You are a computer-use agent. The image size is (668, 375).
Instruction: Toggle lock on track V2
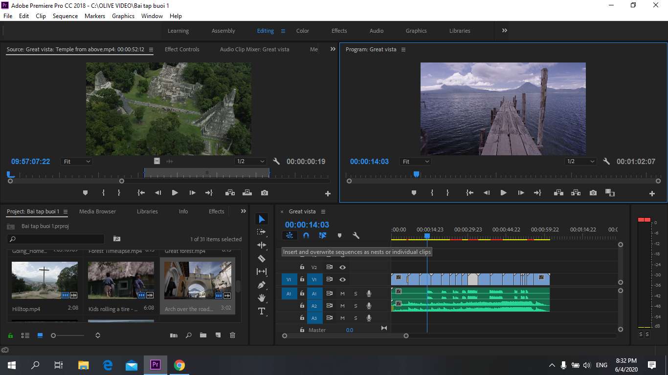302,267
